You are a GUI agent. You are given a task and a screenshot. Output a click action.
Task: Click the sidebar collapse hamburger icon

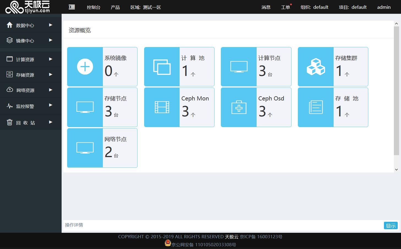72,7
